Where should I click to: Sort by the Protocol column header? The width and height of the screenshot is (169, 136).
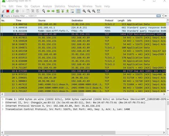point(111,21)
